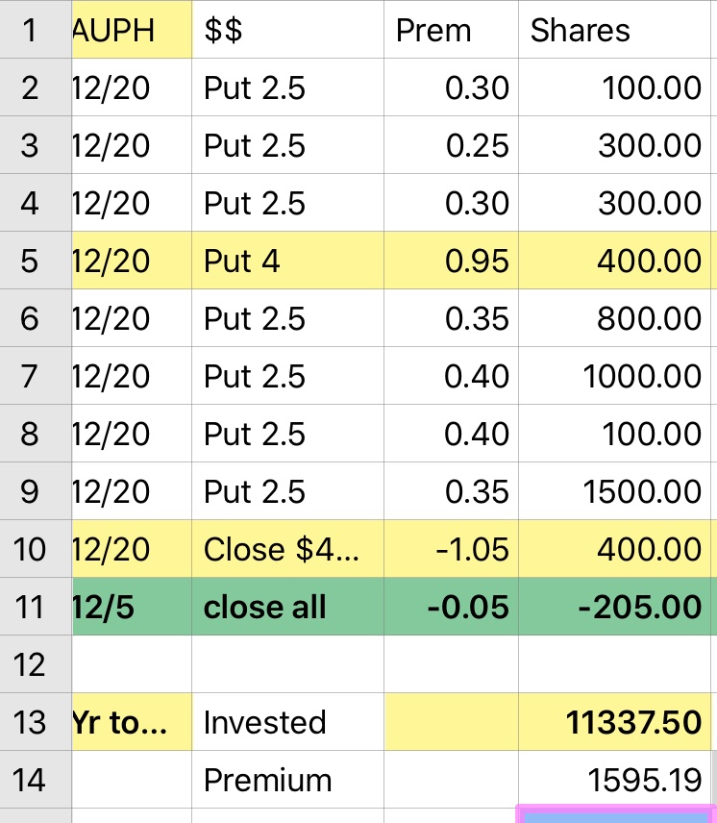The image size is (717, 823).
Task: Select the -205.00 shares cell
Action: tap(614, 607)
